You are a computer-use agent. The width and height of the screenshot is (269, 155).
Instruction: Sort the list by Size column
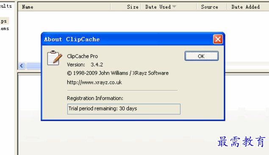(126, 7)
